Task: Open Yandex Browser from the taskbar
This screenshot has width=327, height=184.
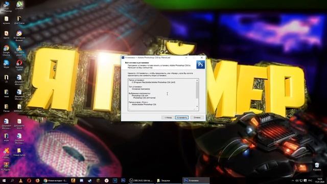Action: [107, 180]
